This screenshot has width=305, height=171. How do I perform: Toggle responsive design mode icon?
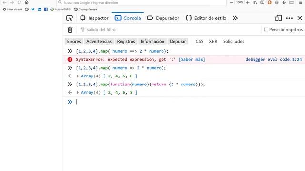click(x=278, y=18)
